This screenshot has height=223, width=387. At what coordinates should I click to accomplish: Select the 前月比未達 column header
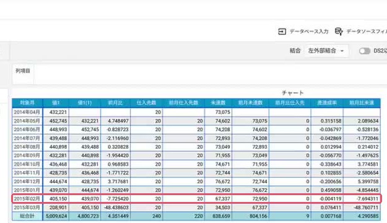(362, 103)
